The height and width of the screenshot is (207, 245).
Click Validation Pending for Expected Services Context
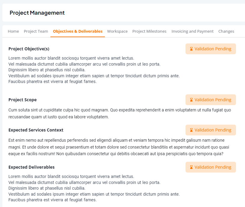click(211, 130)
